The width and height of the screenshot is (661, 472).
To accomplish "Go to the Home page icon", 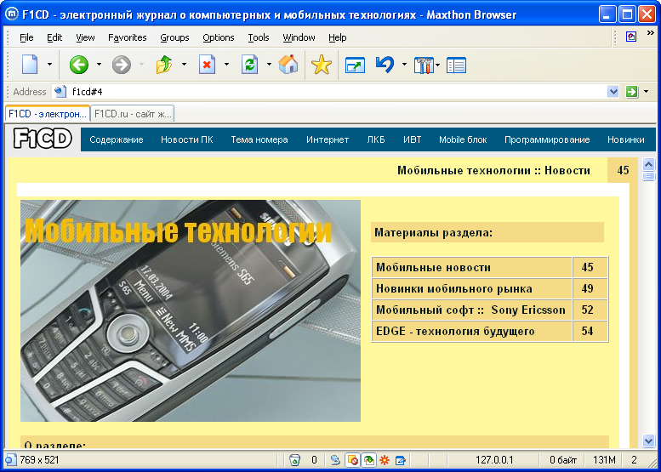I will pyautogui.click(x=288, y=65).
